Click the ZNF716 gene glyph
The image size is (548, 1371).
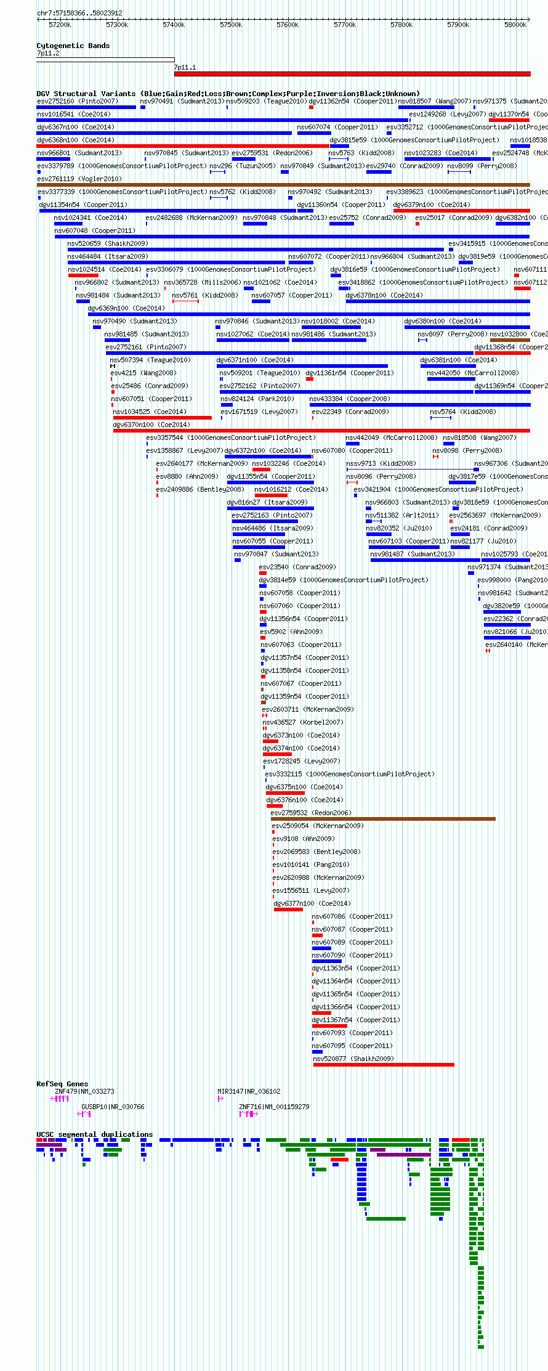click(248, 1114)
